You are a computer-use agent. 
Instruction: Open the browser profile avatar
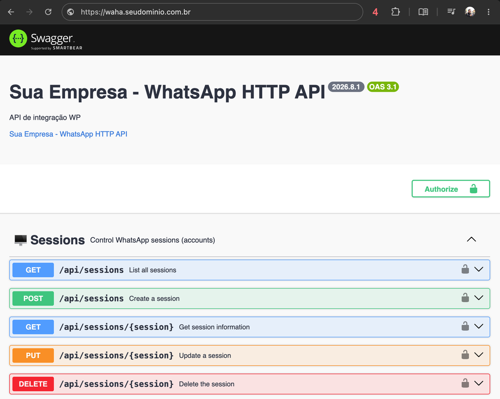click(470, 12)
